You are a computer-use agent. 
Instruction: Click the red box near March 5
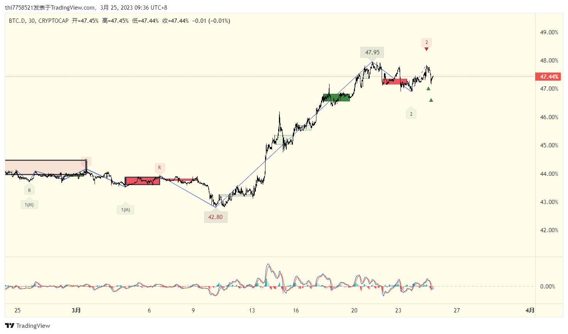142,181
